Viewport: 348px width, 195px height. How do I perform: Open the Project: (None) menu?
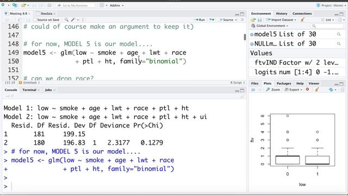[331, 5]
